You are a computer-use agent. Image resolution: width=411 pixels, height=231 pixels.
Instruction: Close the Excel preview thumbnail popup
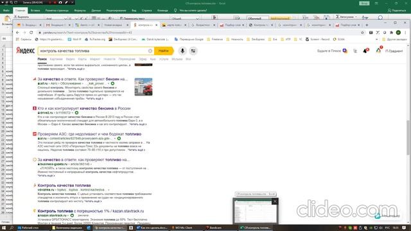[275, 201]
